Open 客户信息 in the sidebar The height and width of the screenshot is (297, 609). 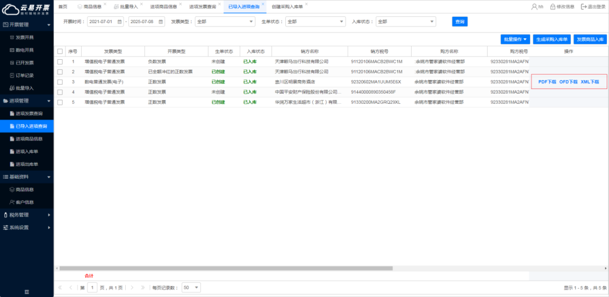tap(24, 202)
